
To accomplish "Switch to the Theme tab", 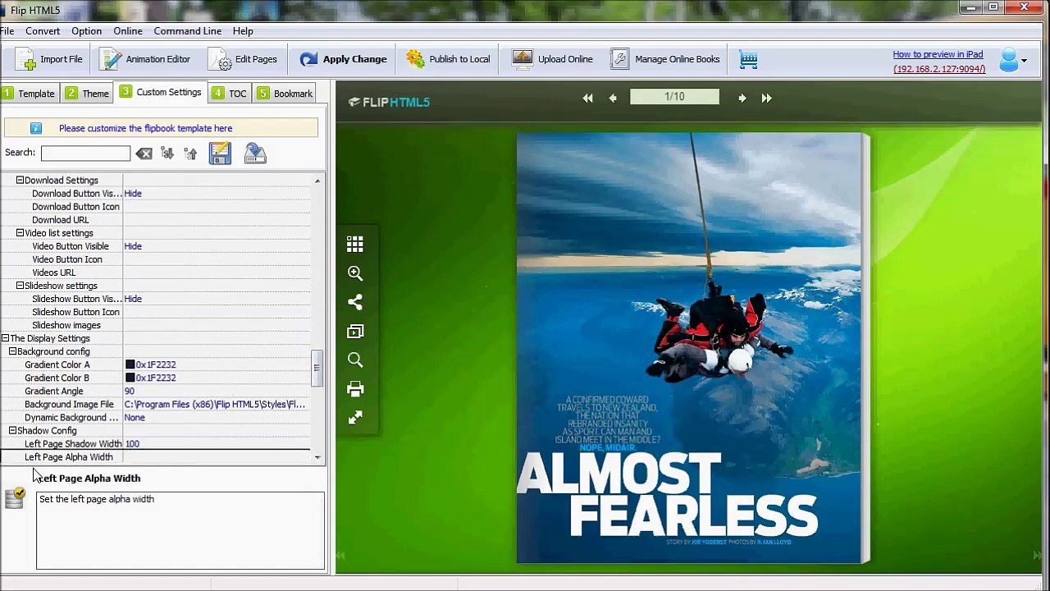I will (87, 94).
